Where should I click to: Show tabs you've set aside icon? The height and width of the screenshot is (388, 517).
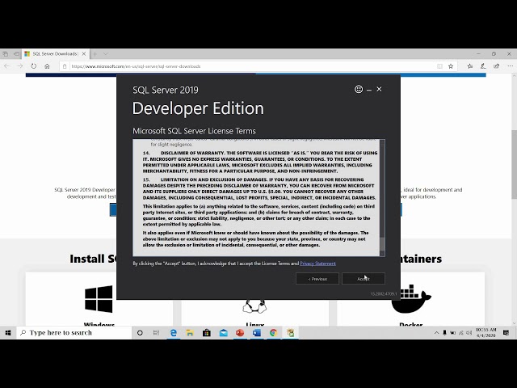point(6,54)
